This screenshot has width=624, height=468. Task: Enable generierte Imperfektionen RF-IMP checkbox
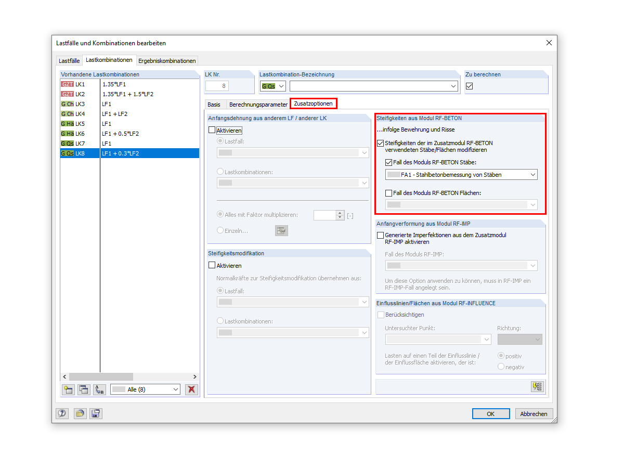coord(380,236)
